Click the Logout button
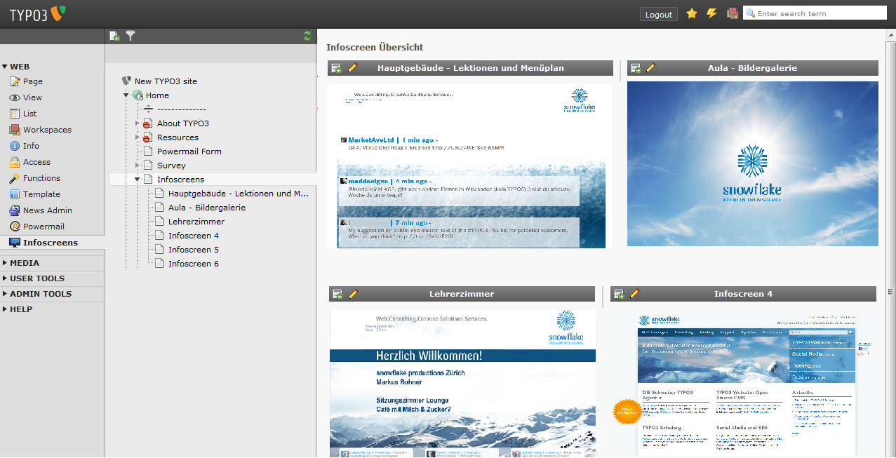 pos(658,14)
